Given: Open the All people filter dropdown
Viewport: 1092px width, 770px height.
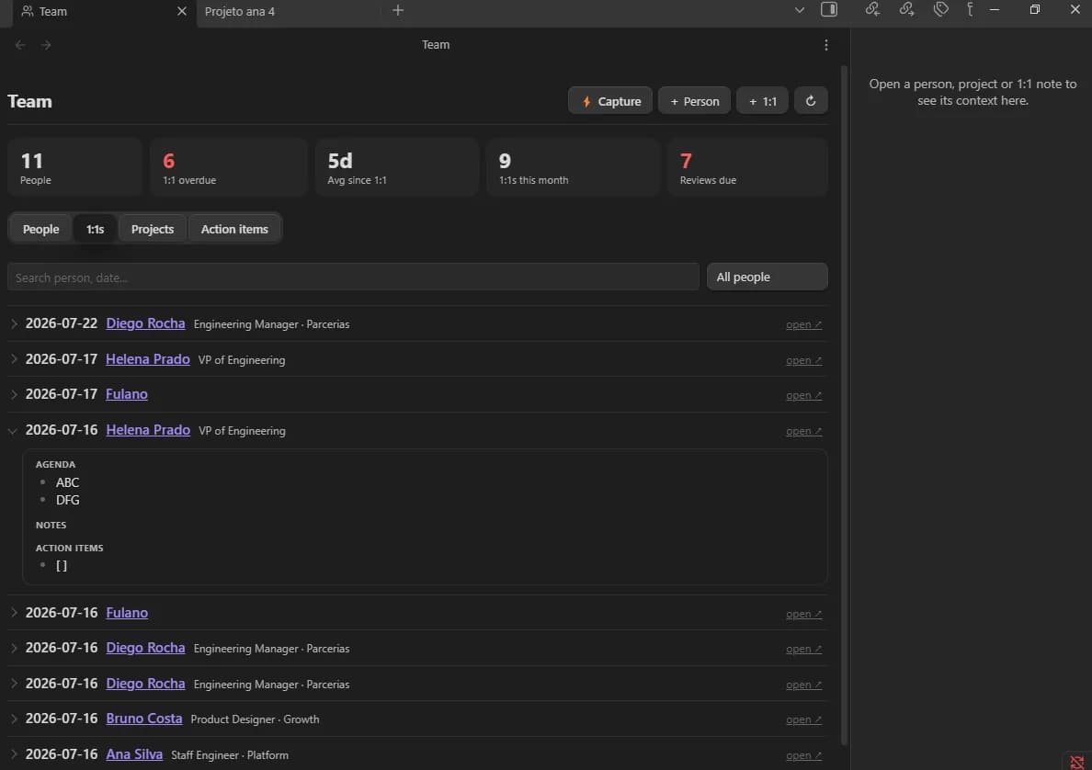Looking at the screenshot, I should (767, 277).
